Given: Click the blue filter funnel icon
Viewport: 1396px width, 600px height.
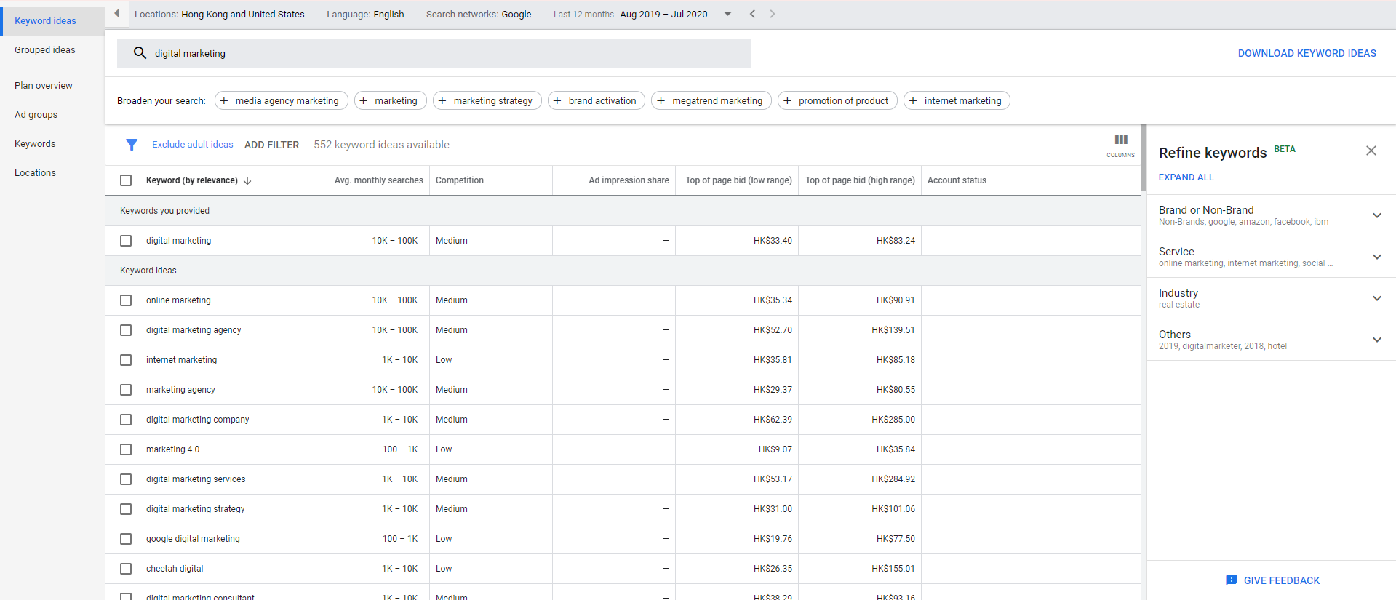Looking at the screenshot, I should (132, 145).
